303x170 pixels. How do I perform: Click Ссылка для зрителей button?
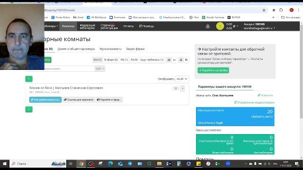[x=79, y=100]
